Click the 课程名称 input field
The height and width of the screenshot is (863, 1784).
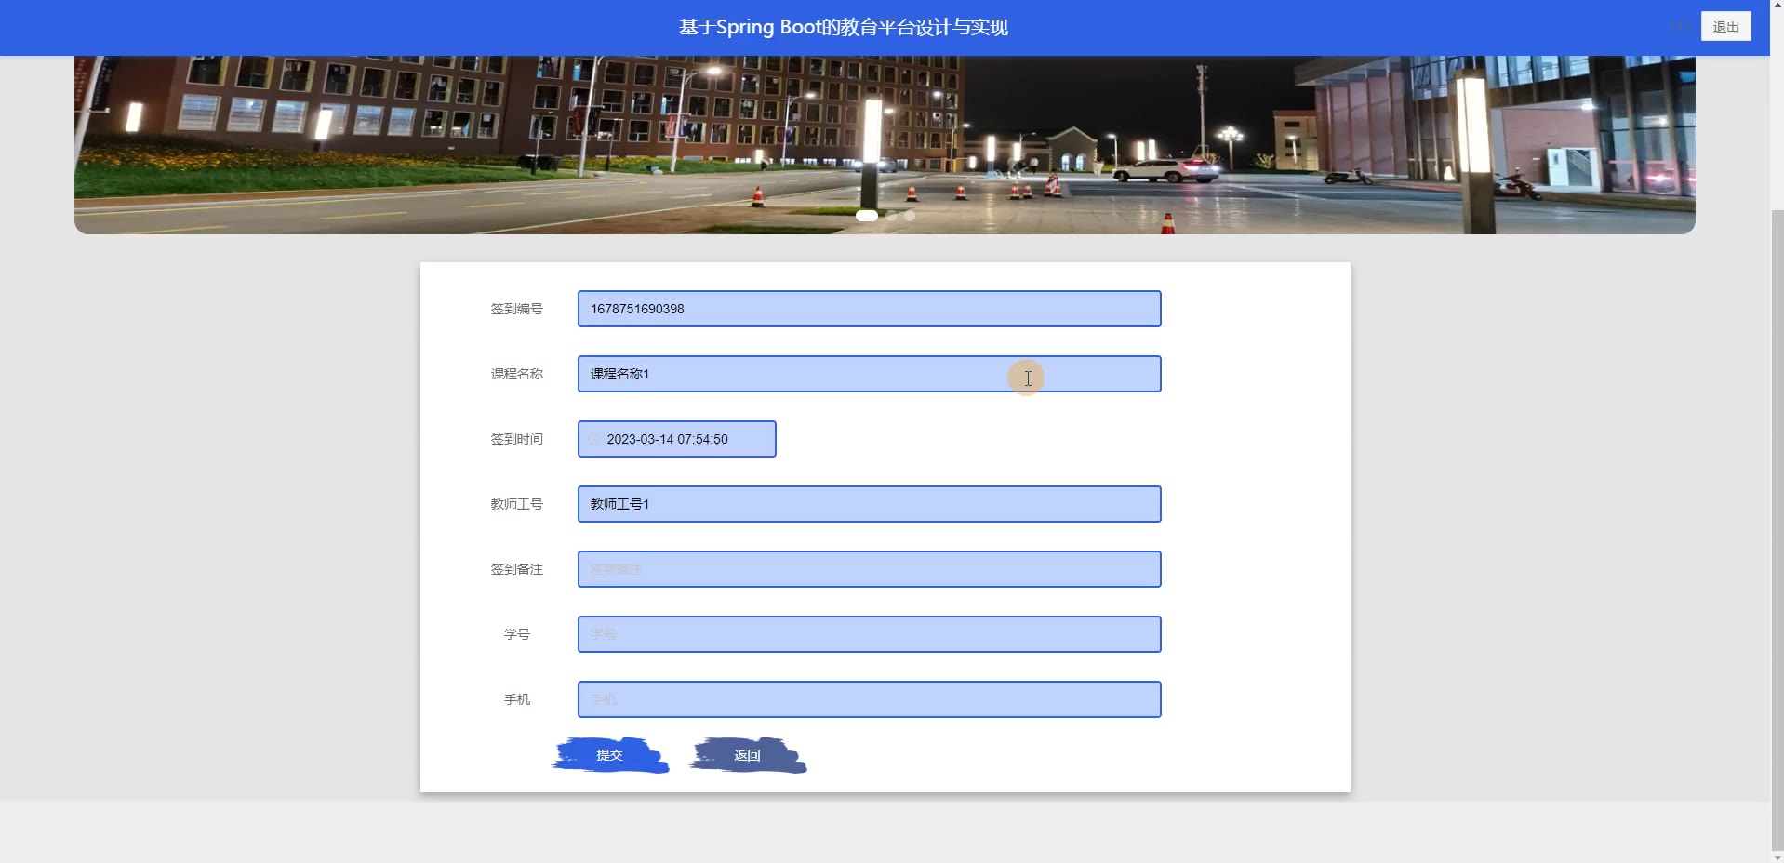[869, 374]
